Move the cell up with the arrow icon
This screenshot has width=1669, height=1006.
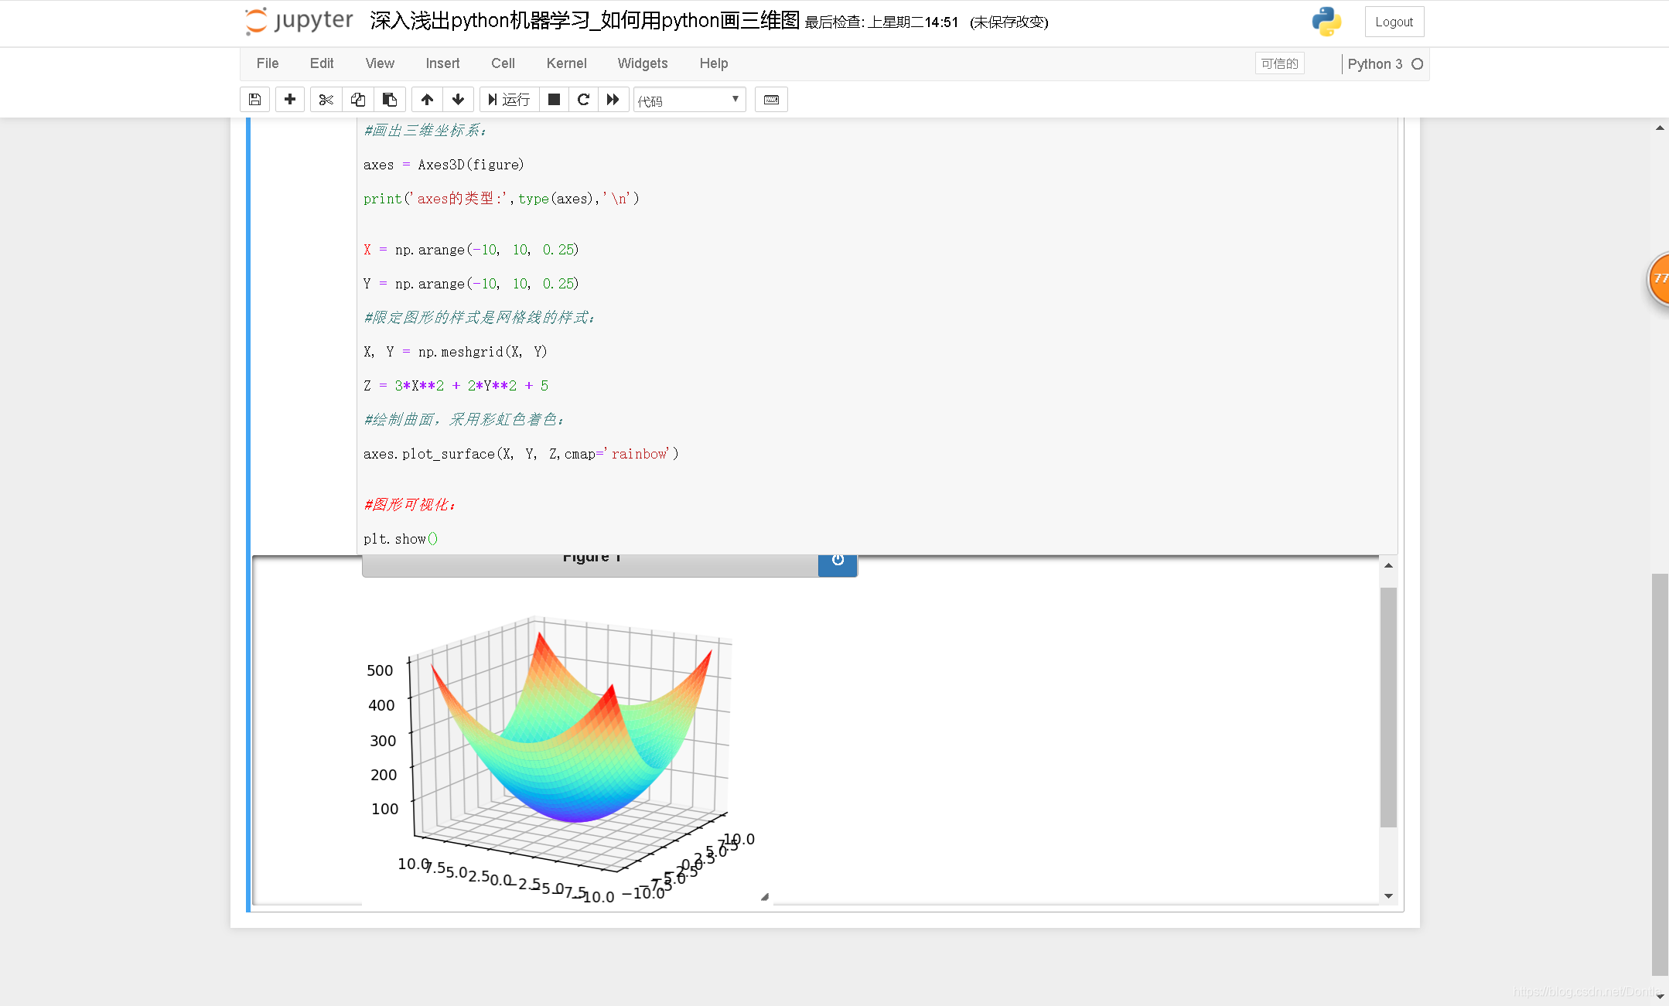pos(427,100)
